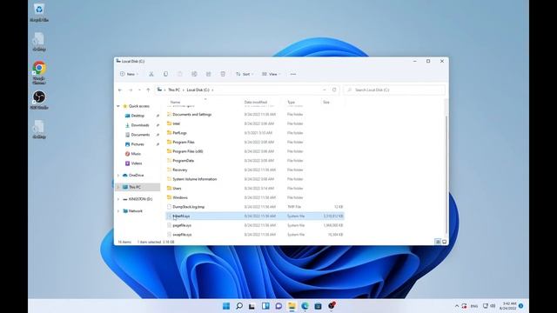
Task: Sort by the Name column header
Action: (x=175, y=103)
